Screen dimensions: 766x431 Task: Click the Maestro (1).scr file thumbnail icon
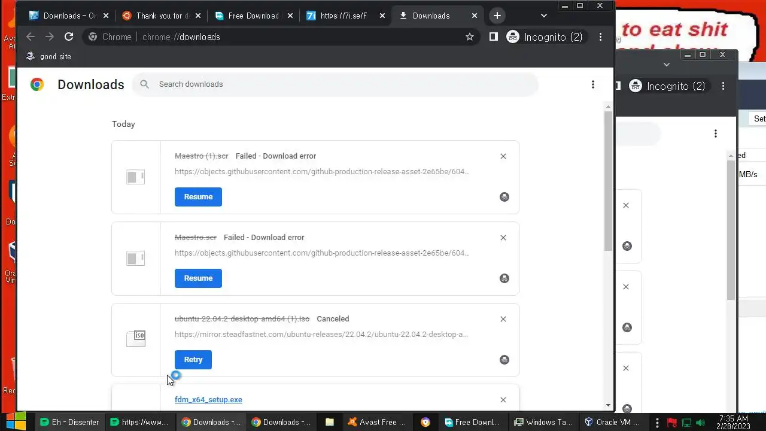click(x=136, y=177)
